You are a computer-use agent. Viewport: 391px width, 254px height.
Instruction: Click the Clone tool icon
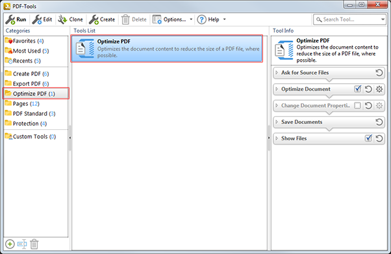click(62, 19)
